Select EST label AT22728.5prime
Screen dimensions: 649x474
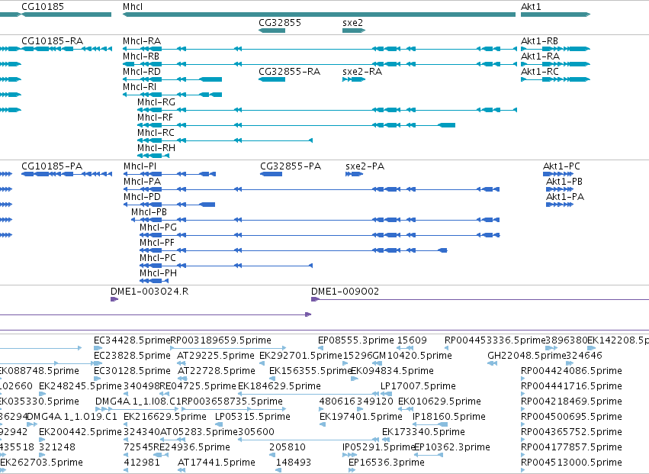[217, 371]
